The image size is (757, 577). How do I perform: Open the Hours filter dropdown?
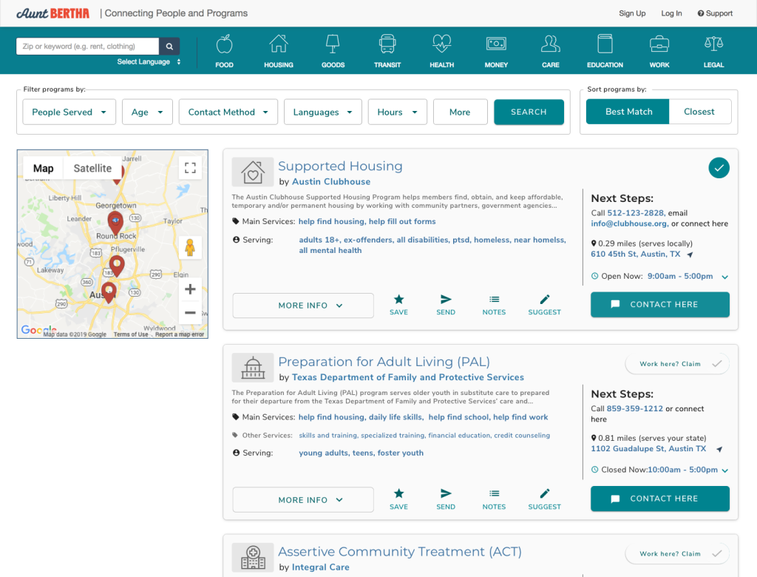click(x=397, y=112)
